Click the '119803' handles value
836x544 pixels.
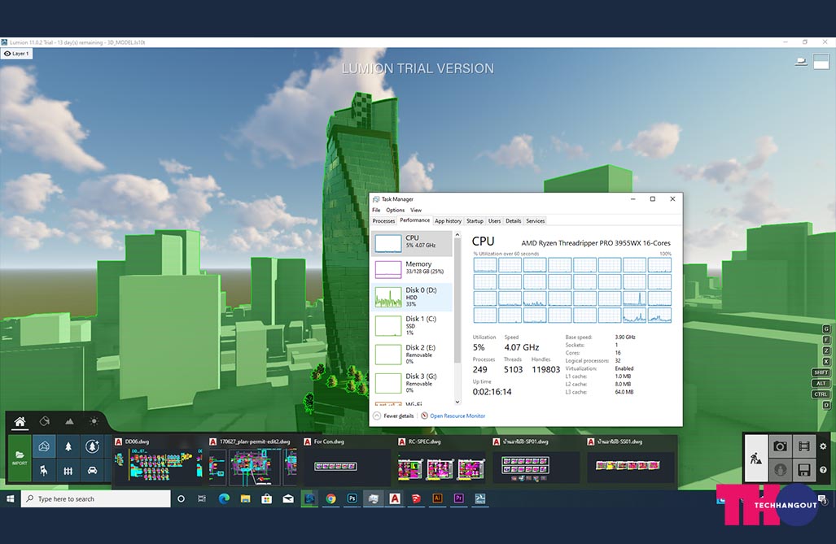point(545,370)
